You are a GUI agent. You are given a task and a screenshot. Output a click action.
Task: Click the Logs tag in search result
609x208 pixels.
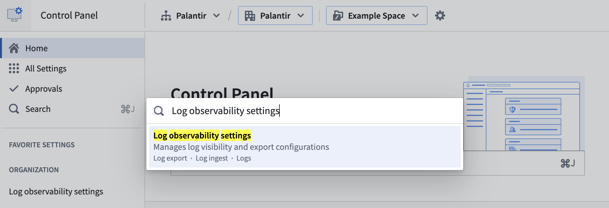click(x=244, y=158)
